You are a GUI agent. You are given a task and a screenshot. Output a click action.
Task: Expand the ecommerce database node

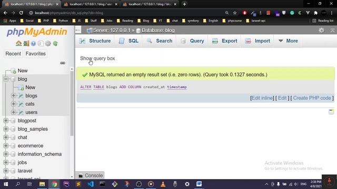(x=6, y=145)
